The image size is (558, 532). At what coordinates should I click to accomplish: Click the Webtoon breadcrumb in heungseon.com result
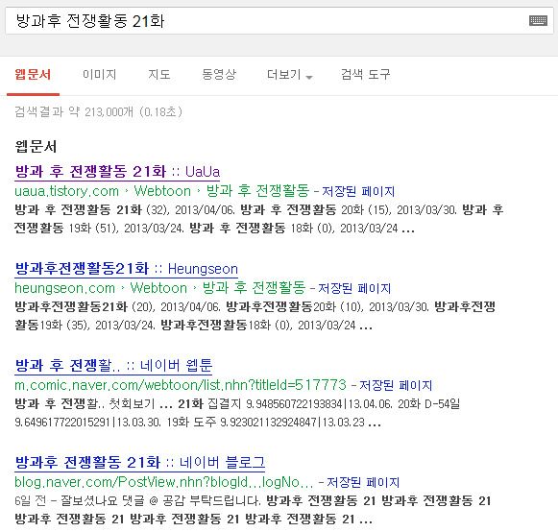point(158,288)
